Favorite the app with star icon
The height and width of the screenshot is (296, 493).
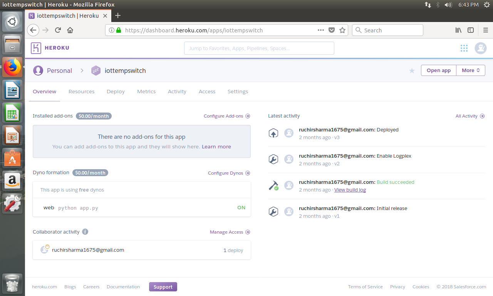412,71
